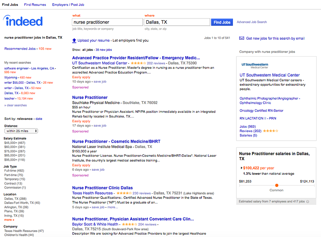Open Jobs (963) link

tap(248, 126)
